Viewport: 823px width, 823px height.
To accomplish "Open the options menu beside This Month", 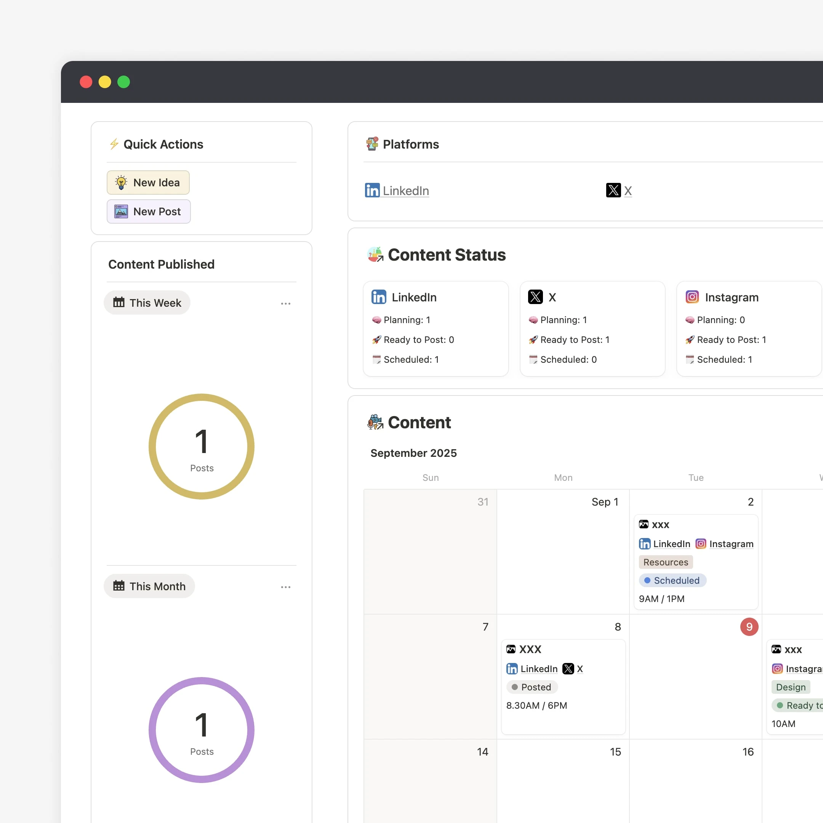I will click(285, 587).
